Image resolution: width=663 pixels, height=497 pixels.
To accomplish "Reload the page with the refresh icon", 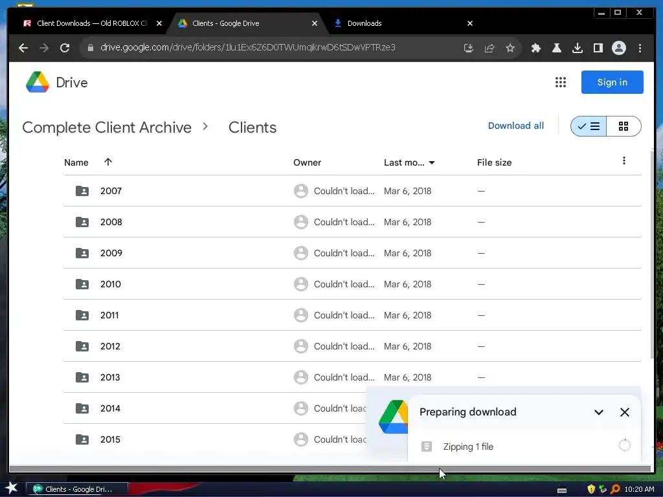I will pos(65,48).
